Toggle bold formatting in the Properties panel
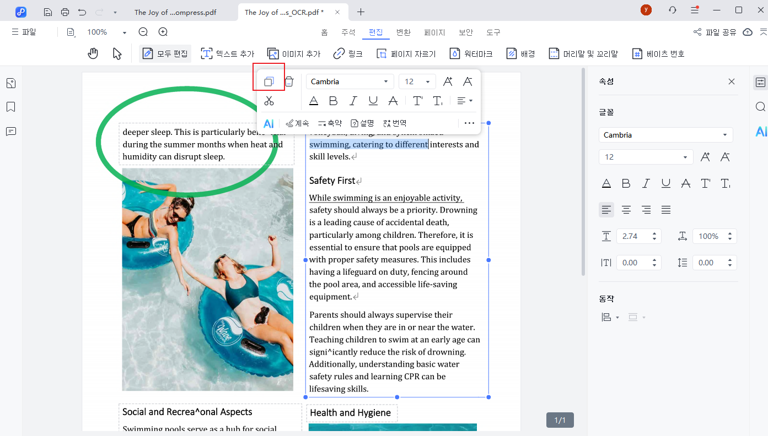The width and height of the screenshot is (768, 436). 626,183
